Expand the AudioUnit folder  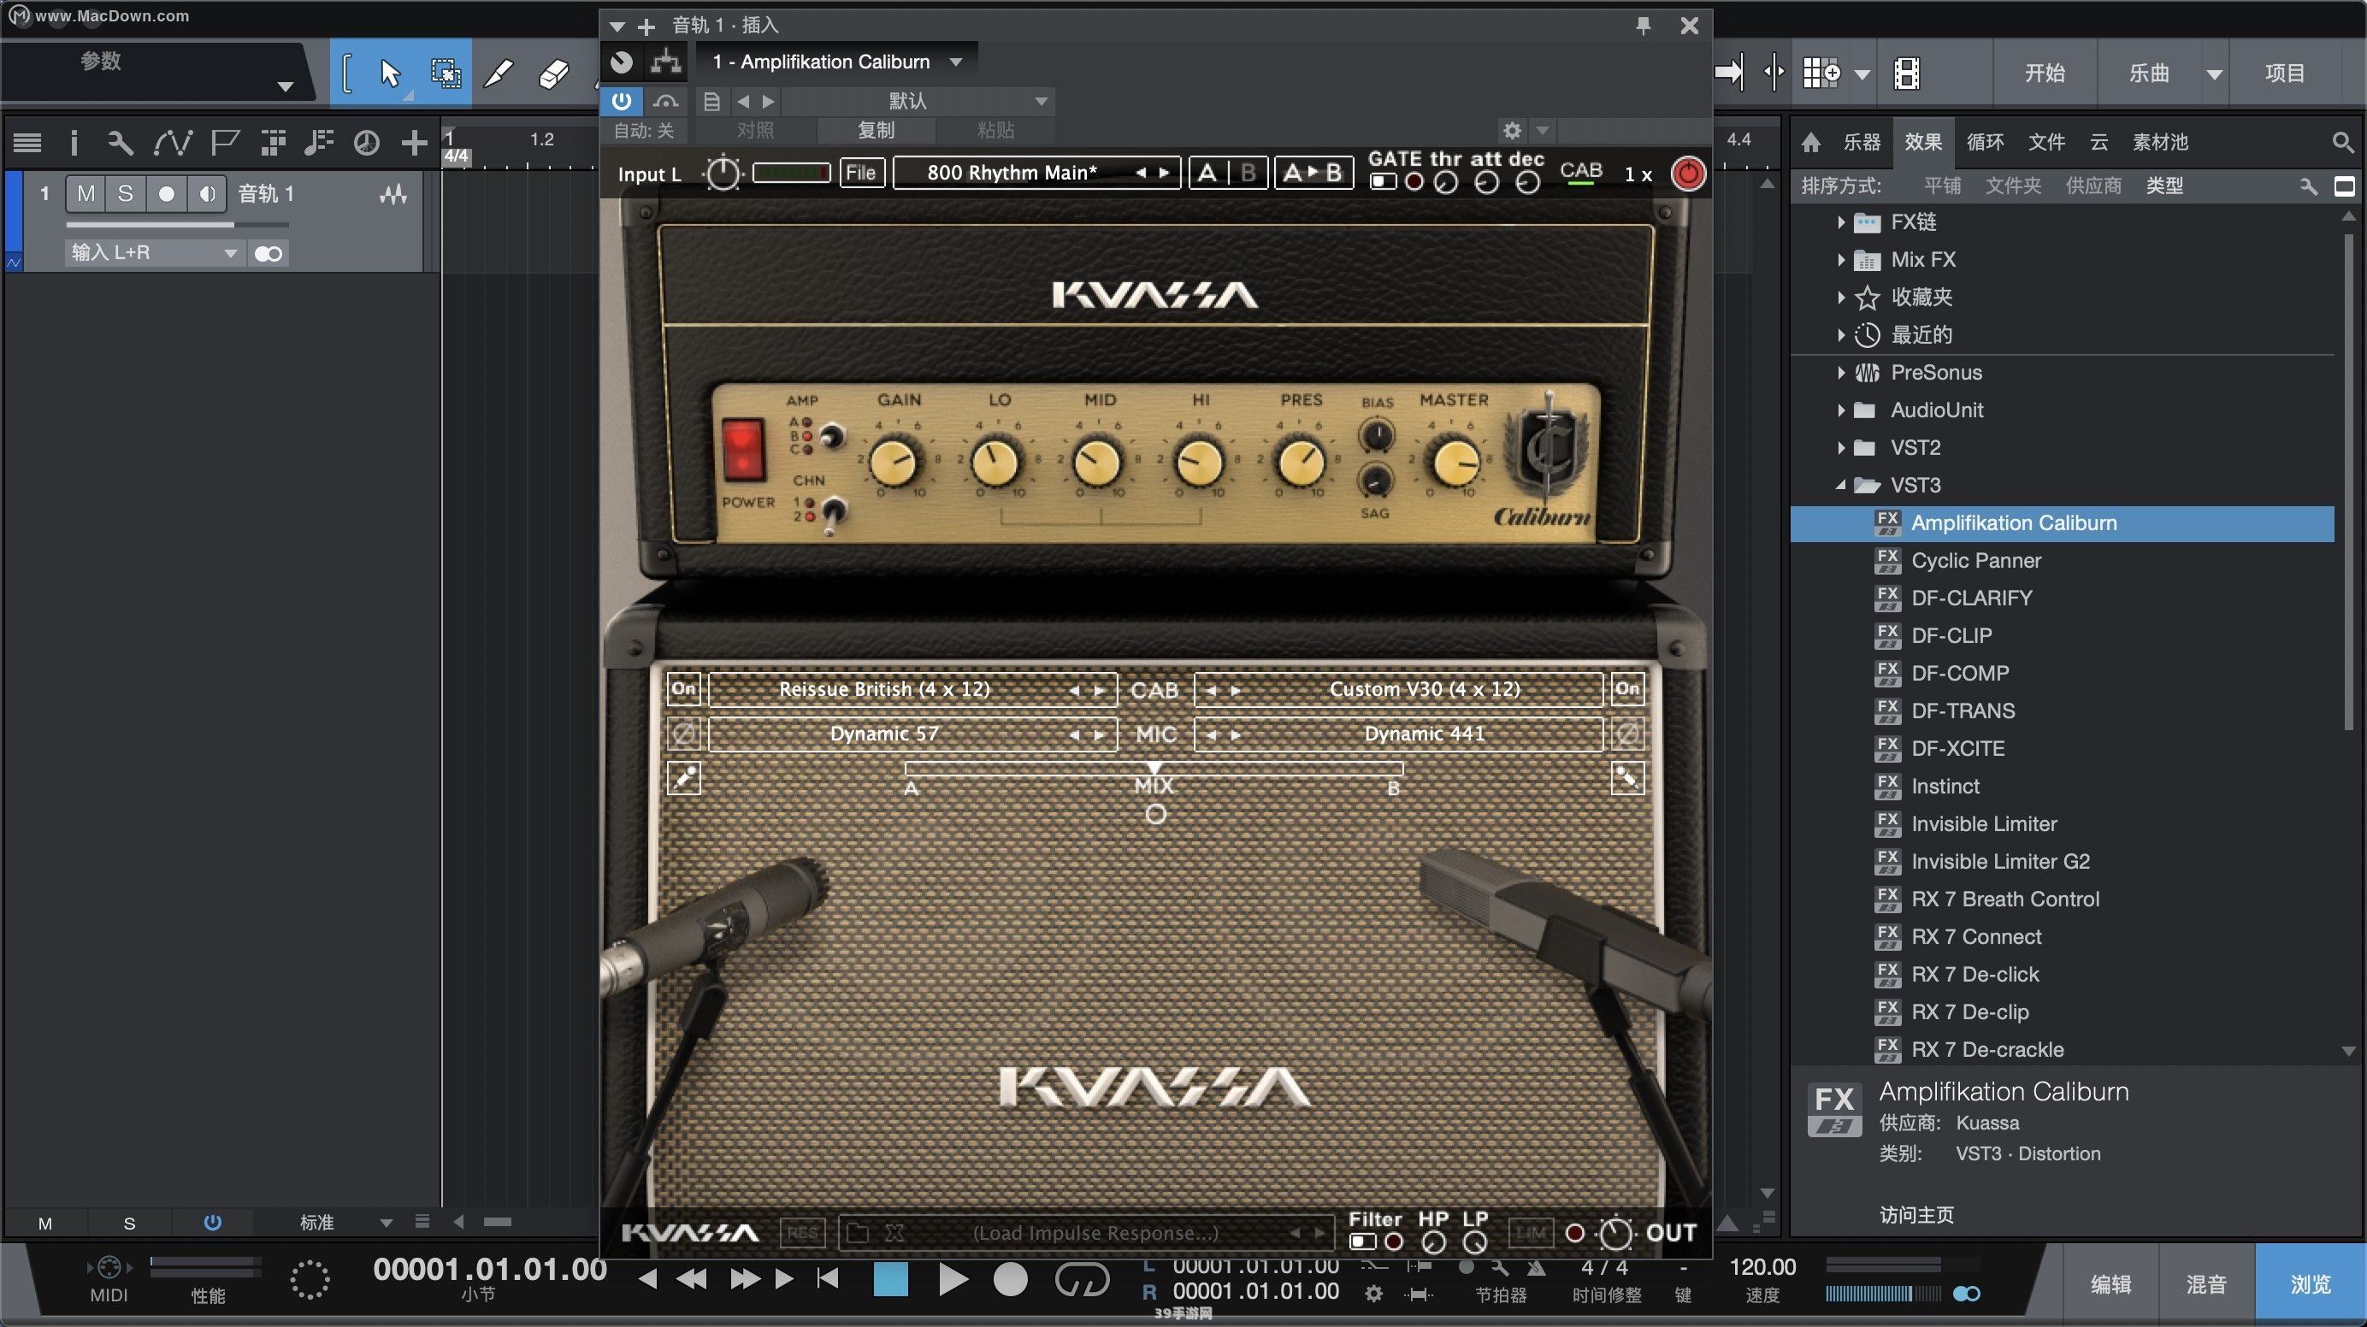[1840, 410]
